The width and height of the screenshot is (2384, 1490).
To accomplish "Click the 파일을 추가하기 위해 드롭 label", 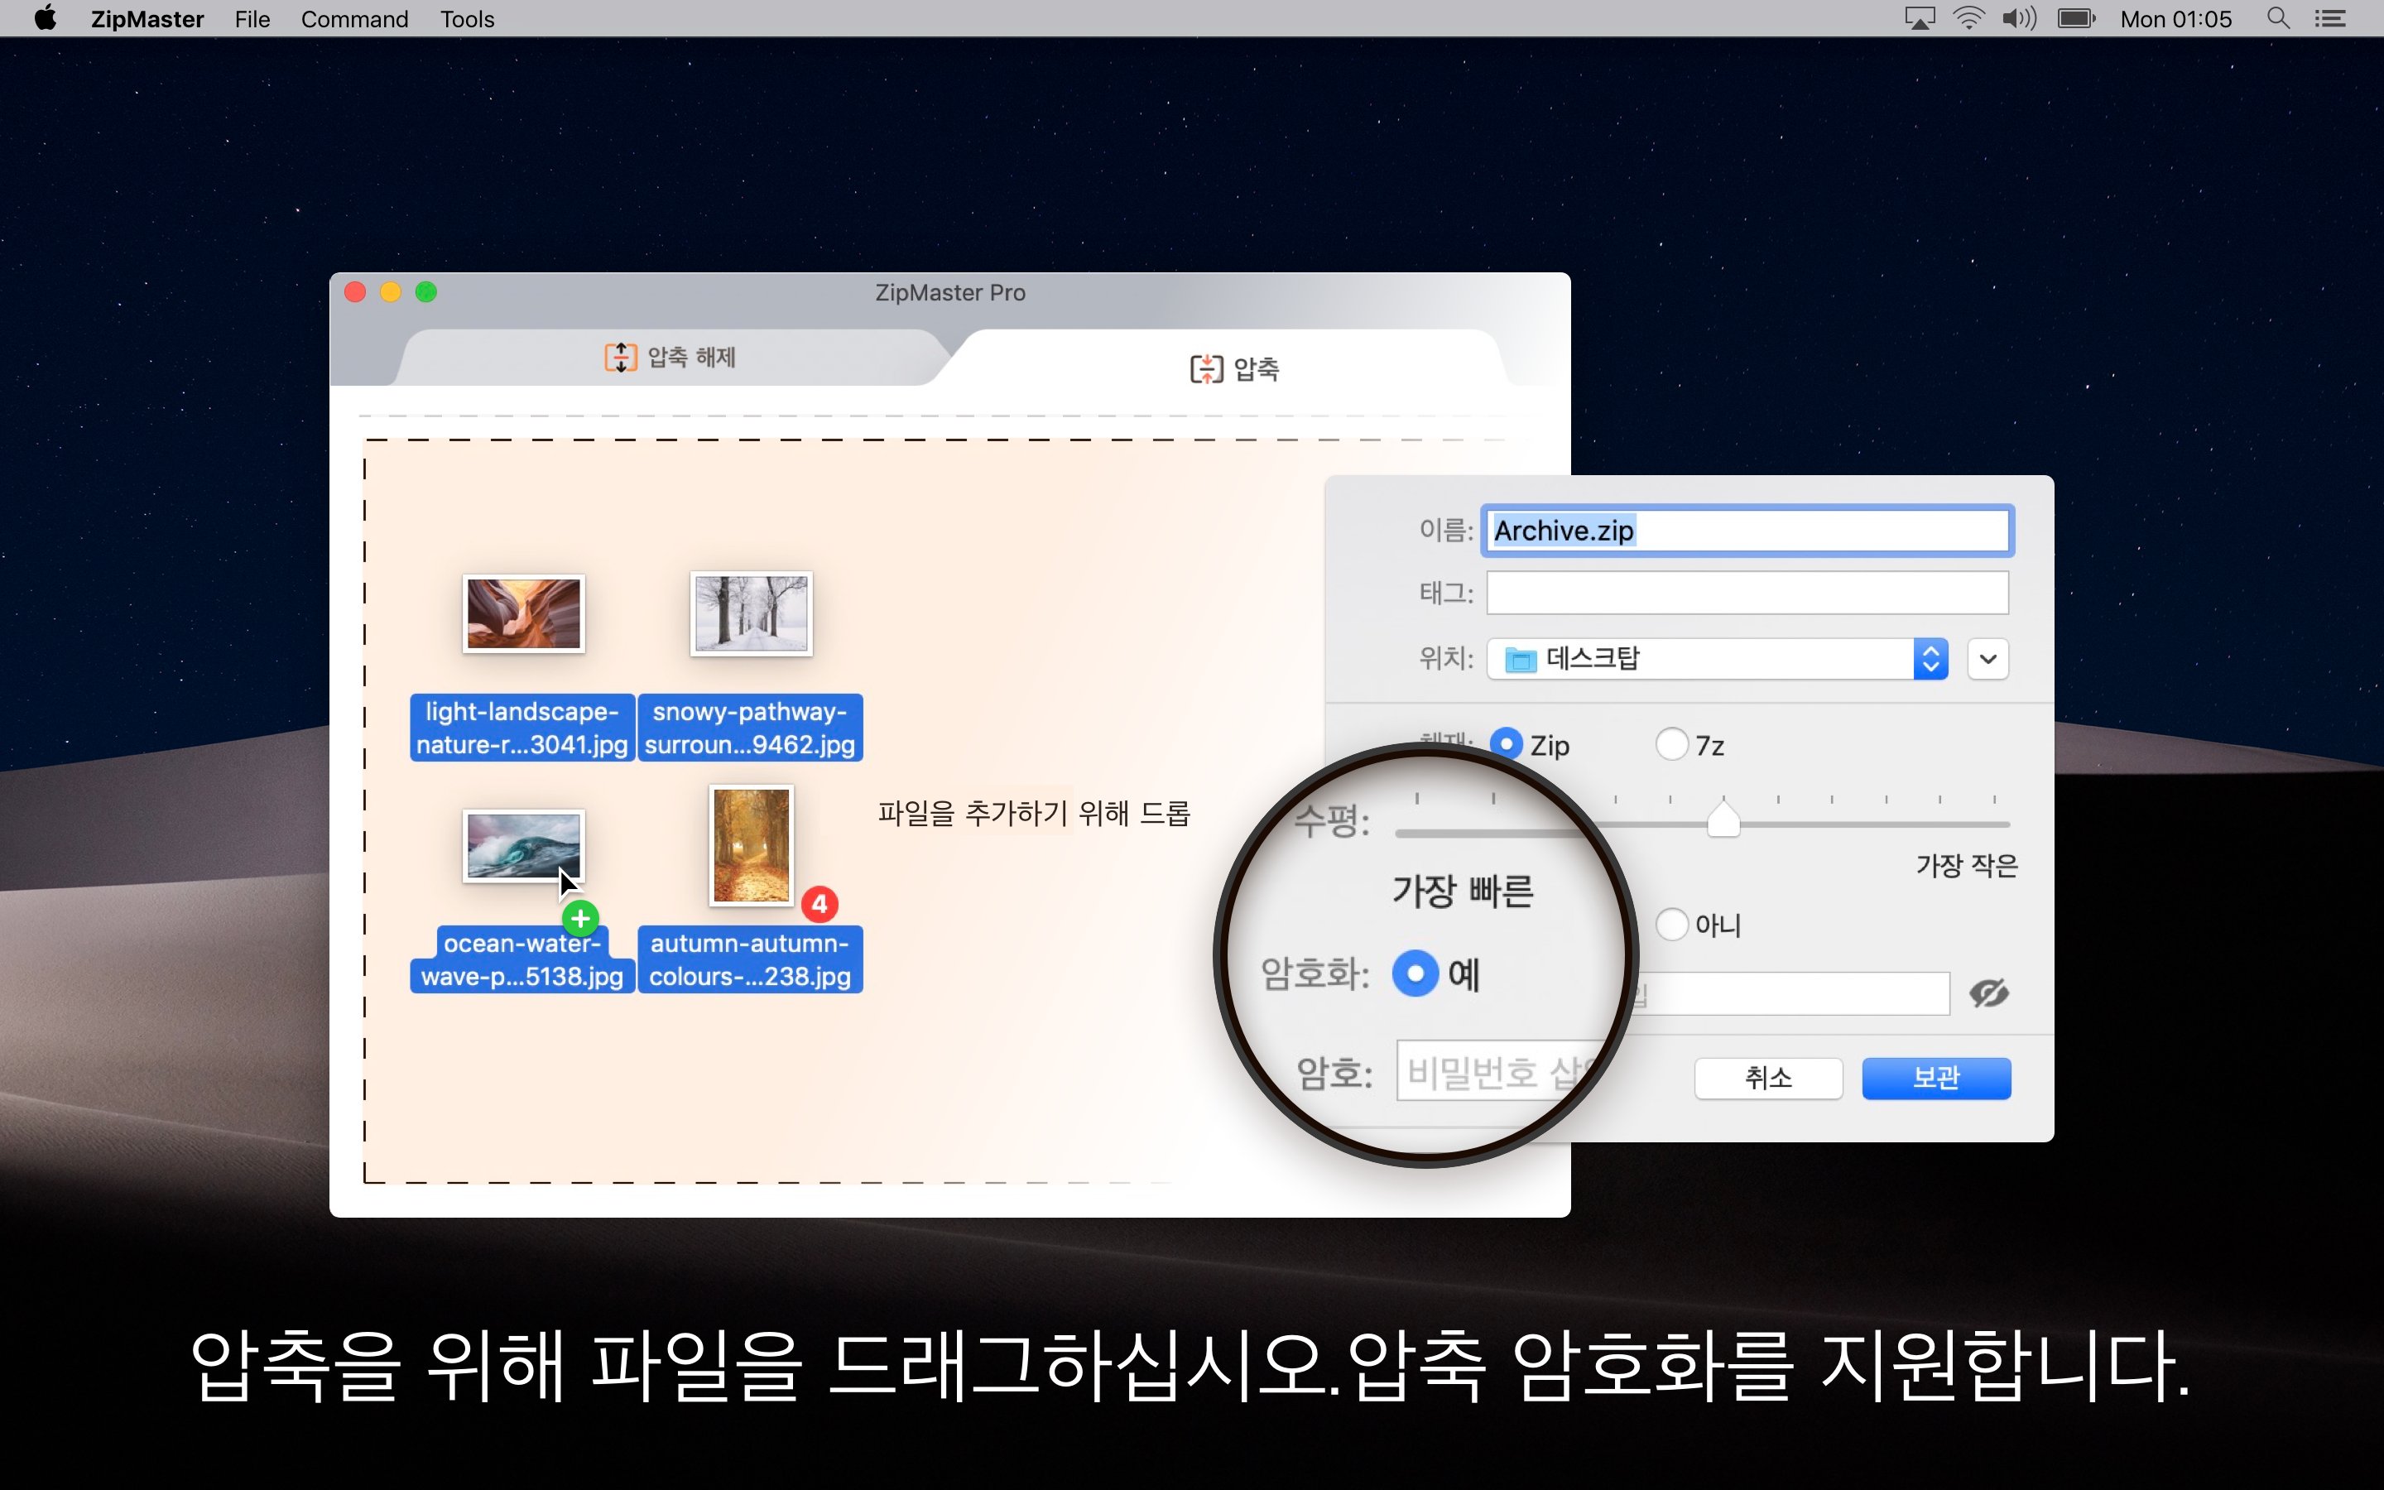I will tap(1033, 813).
